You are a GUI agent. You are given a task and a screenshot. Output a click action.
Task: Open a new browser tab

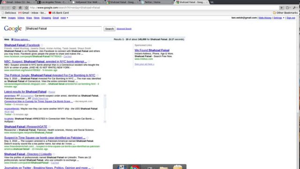212,2
